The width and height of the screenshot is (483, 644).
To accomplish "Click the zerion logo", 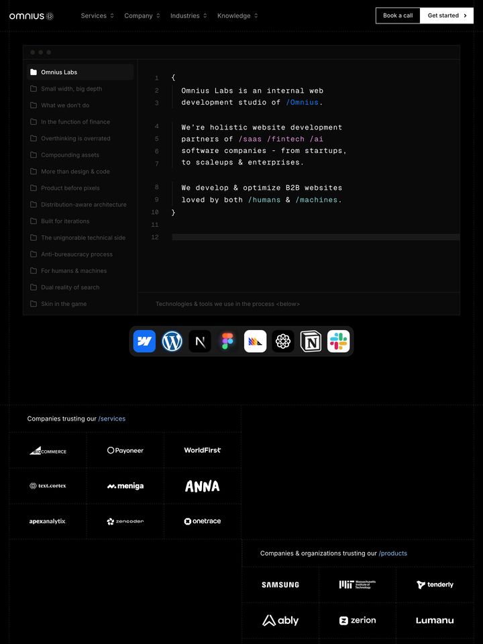I will click(x=358, y=620).
